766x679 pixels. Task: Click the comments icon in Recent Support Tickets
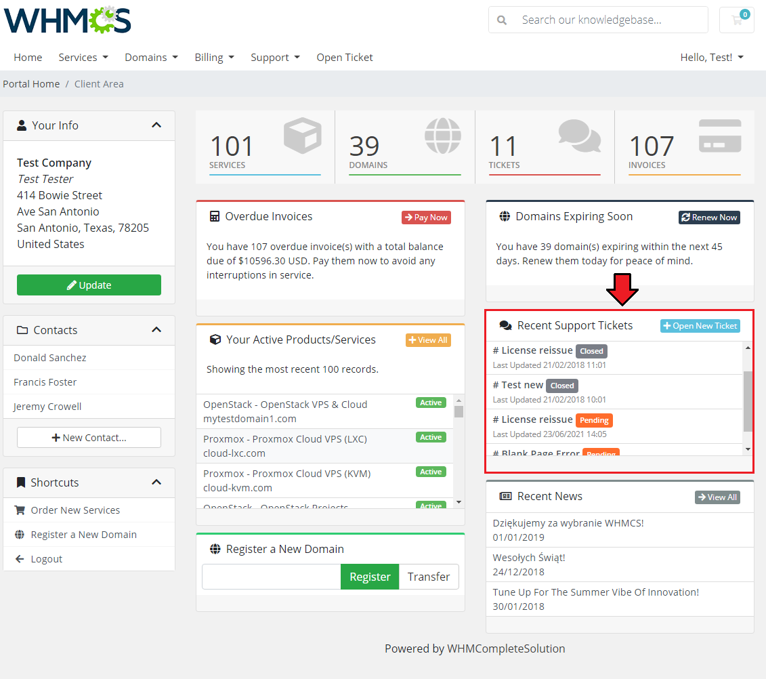(506, 325)
